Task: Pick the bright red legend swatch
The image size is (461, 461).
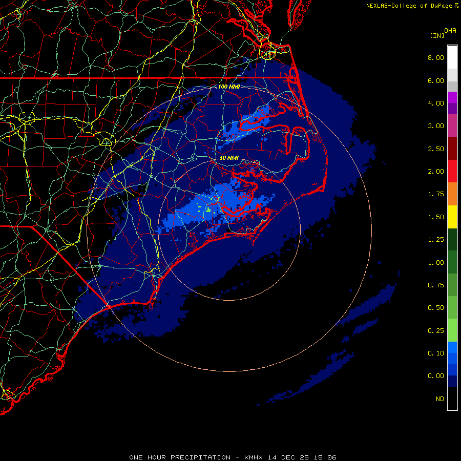Action: tap(452, 171)
